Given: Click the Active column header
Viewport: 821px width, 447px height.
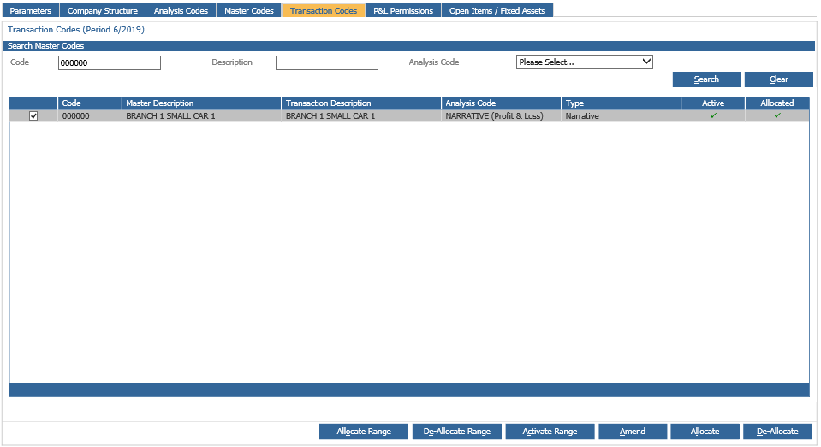Looking at the screenshot, I should 713,103.
